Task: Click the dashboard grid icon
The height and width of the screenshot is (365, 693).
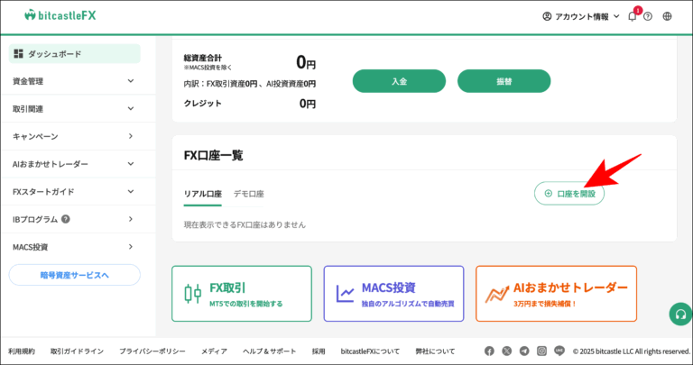Action: tap(18, 54)
